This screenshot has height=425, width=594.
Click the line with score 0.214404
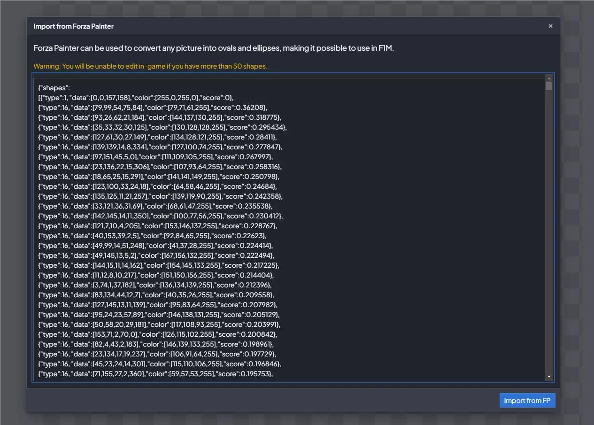[x=156, y=275]
